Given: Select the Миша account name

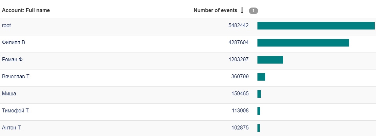Looking at the screenshot, I should tap(9, 94).
